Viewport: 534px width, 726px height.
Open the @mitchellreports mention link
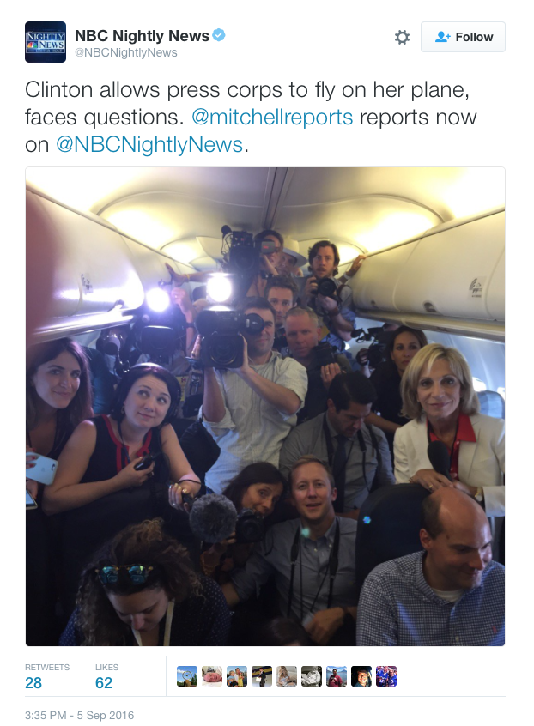[272, 118]
